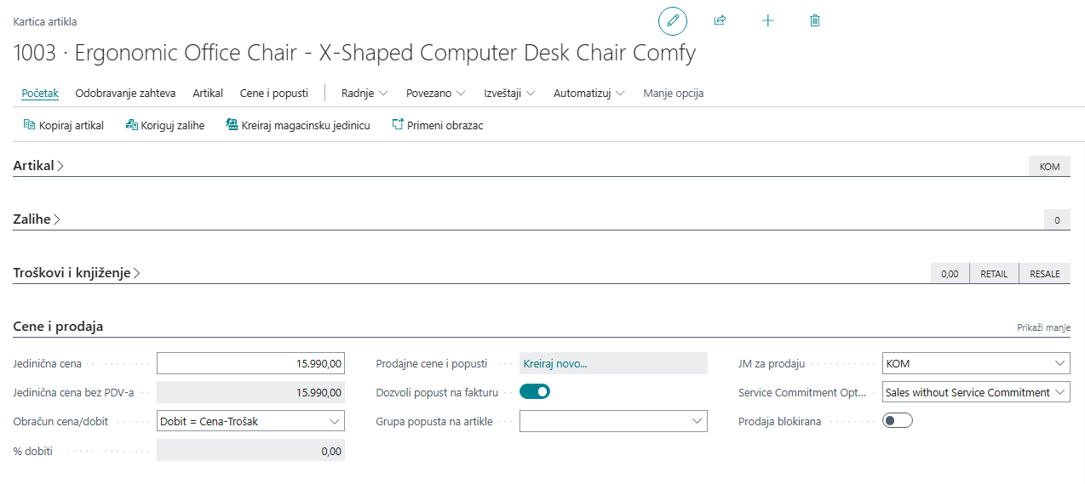Screen dimensions: 1085x484
Task: Expand the Troškovi i knjiženje section
Action: [x=77, y=273]
